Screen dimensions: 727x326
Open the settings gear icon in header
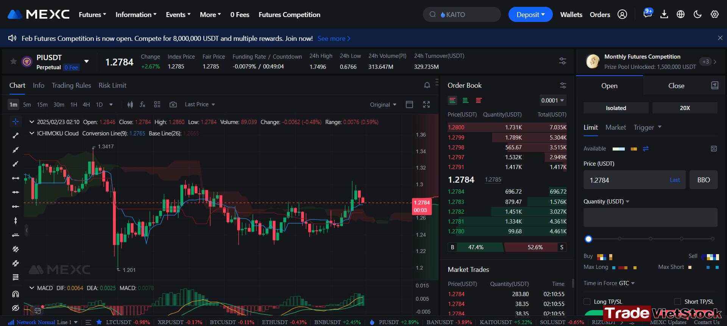(715, 14)
